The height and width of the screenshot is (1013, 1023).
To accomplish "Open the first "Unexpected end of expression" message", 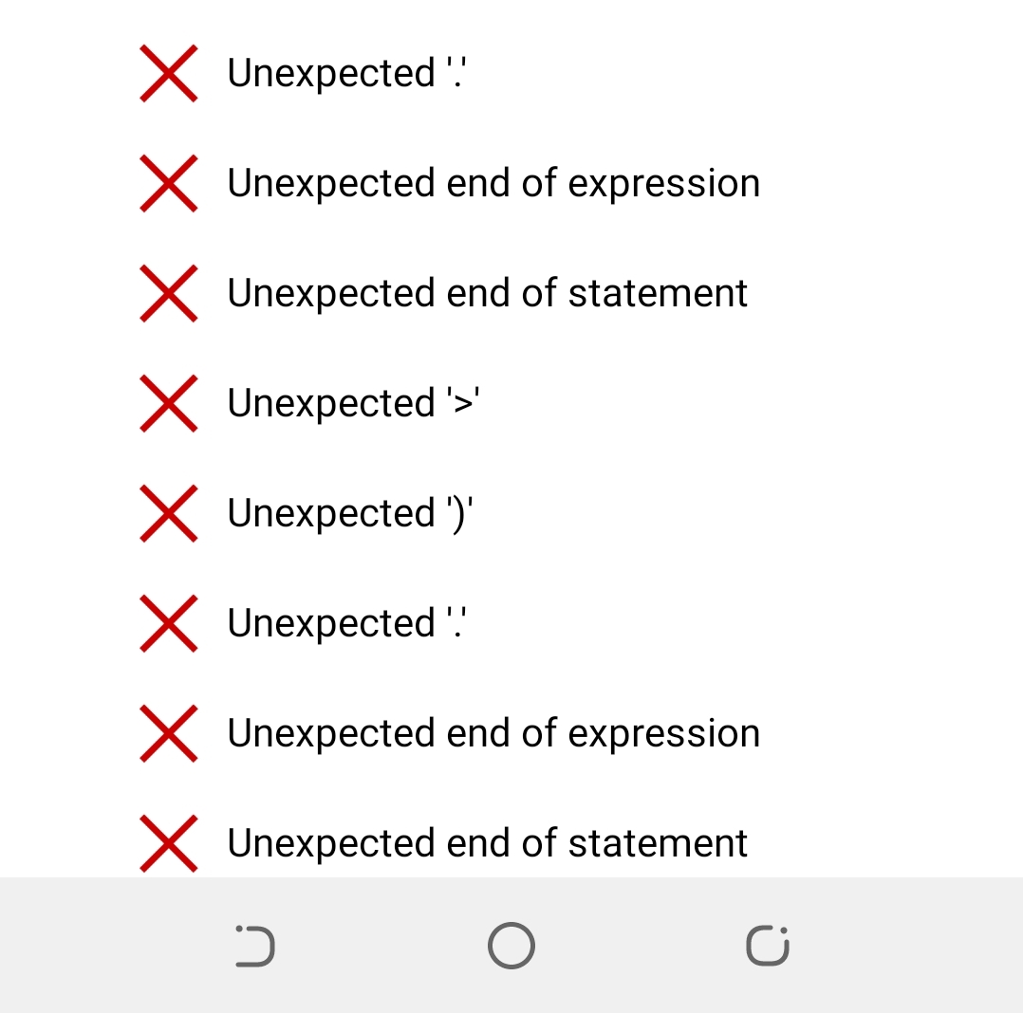I will (493, 183).
